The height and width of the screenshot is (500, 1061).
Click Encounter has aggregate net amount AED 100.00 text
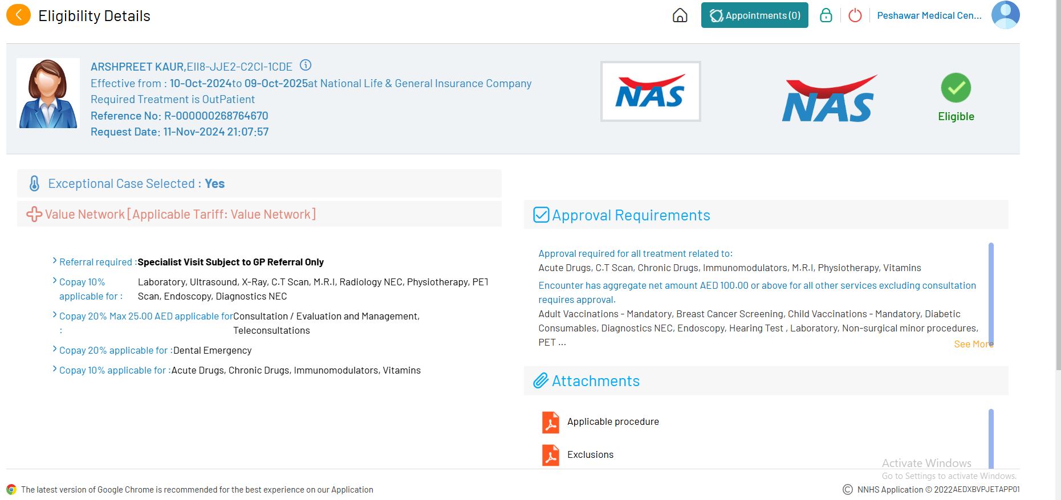tap(757, 292)
